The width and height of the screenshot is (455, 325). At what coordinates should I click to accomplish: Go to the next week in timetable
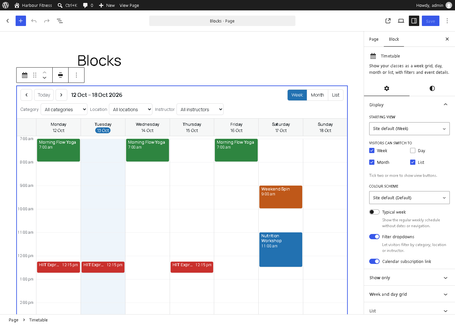click(61, 95)
